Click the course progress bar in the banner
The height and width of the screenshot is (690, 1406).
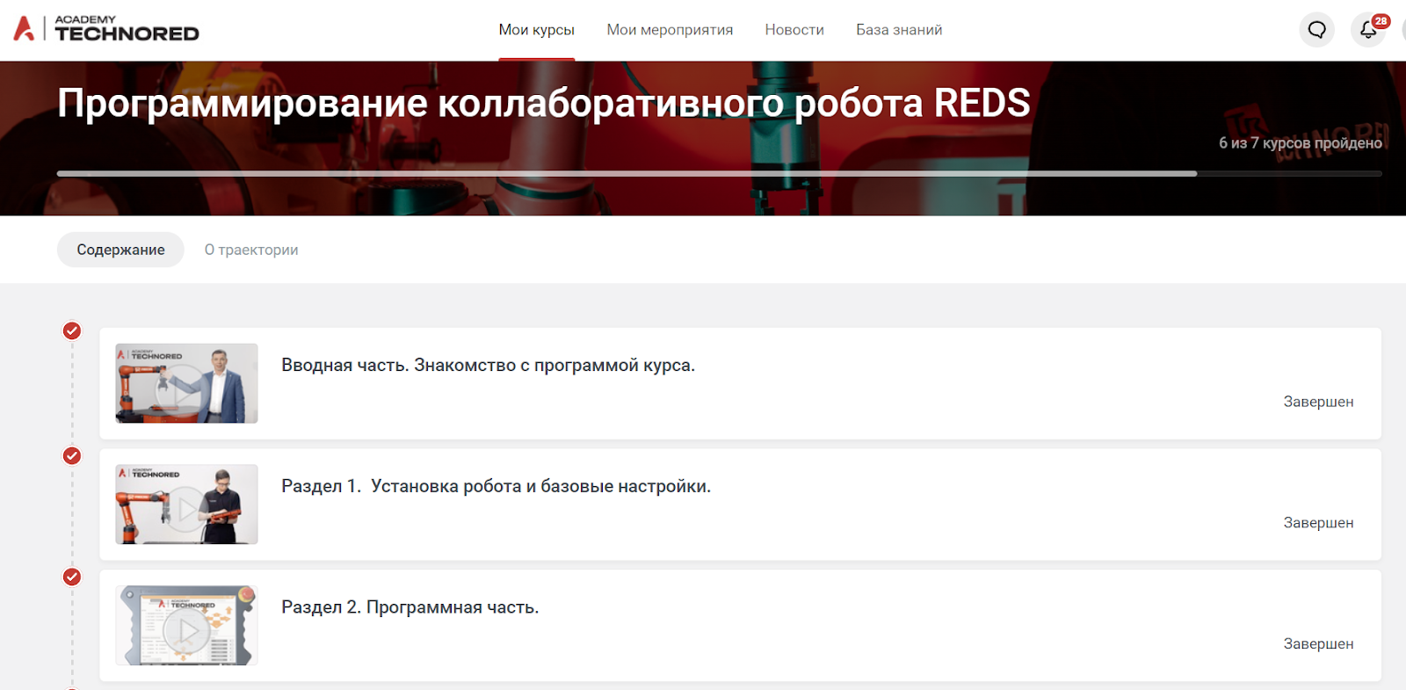tap(719, 174)
